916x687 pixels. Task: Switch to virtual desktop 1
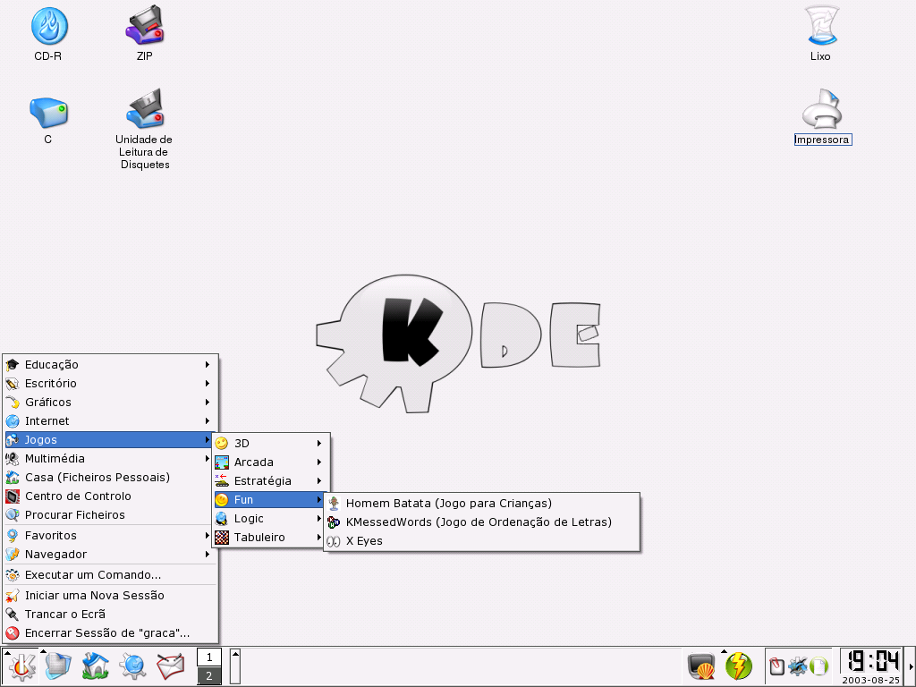point(209,657)
